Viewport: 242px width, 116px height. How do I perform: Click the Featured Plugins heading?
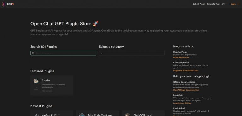tap(42, 71)
